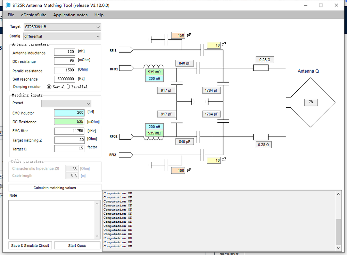Open the Application notes menu

pos(70,15)
